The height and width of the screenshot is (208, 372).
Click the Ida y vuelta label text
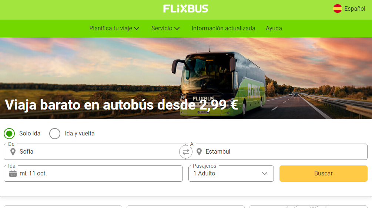[x=80, y=134]
